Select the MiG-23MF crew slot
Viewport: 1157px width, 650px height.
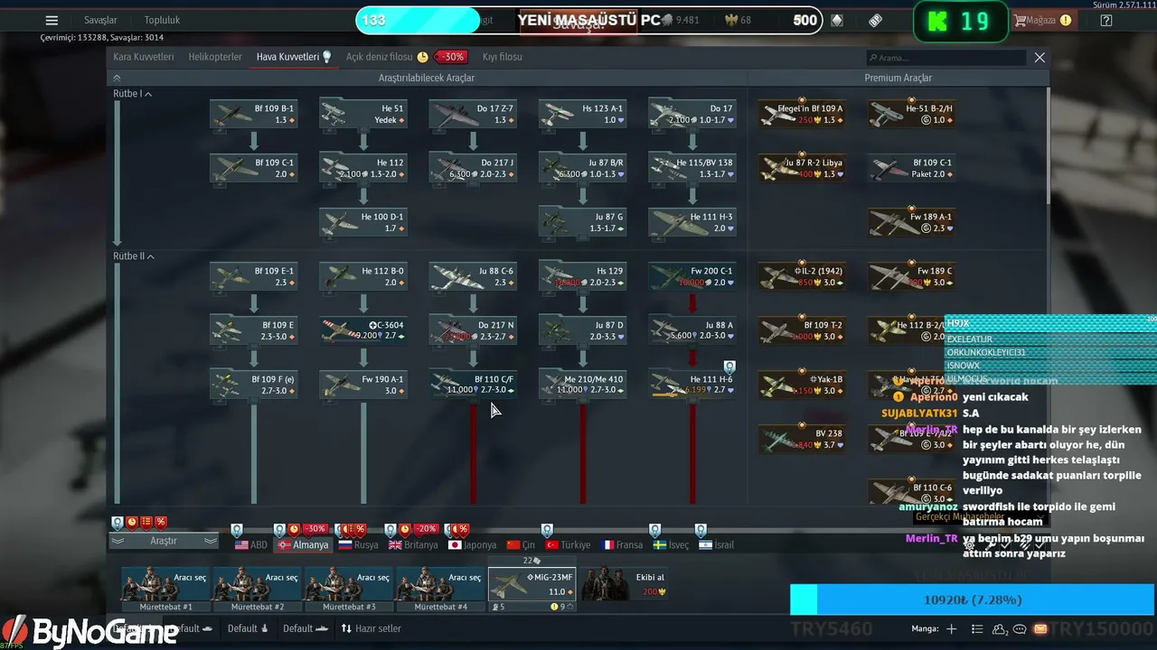point(532,584)
